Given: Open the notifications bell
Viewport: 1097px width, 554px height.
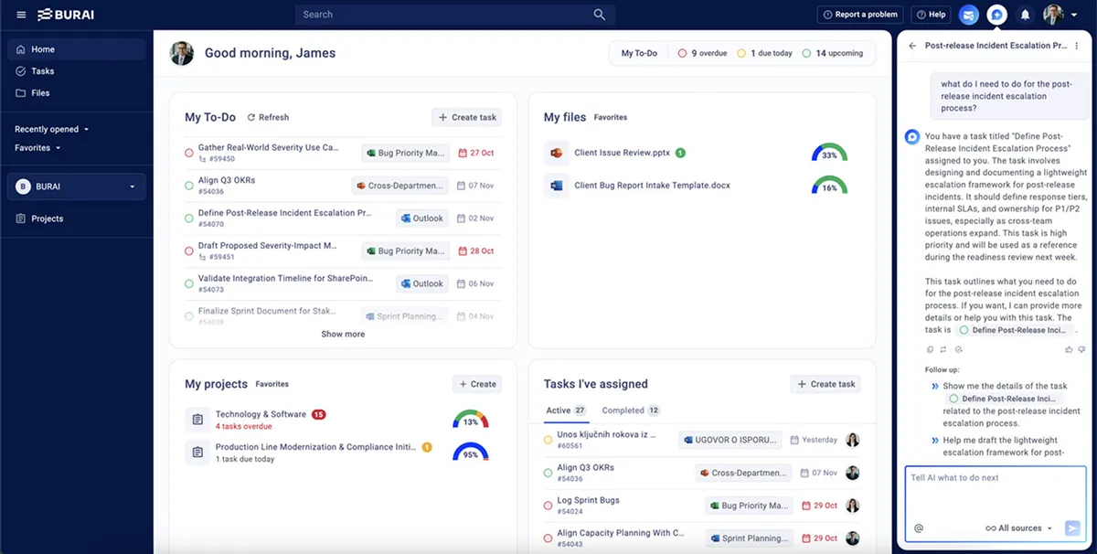Looking at the screenshot, I should pos(1026,15).
